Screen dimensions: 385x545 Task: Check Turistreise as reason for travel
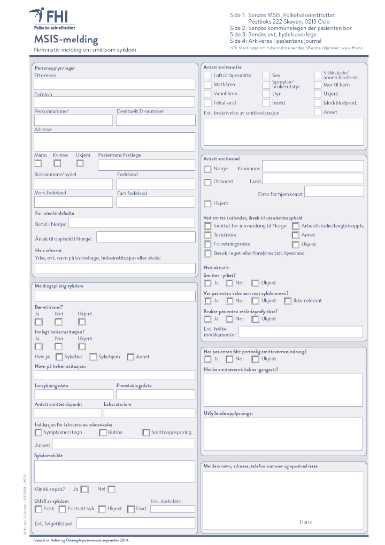click(207, 235)
